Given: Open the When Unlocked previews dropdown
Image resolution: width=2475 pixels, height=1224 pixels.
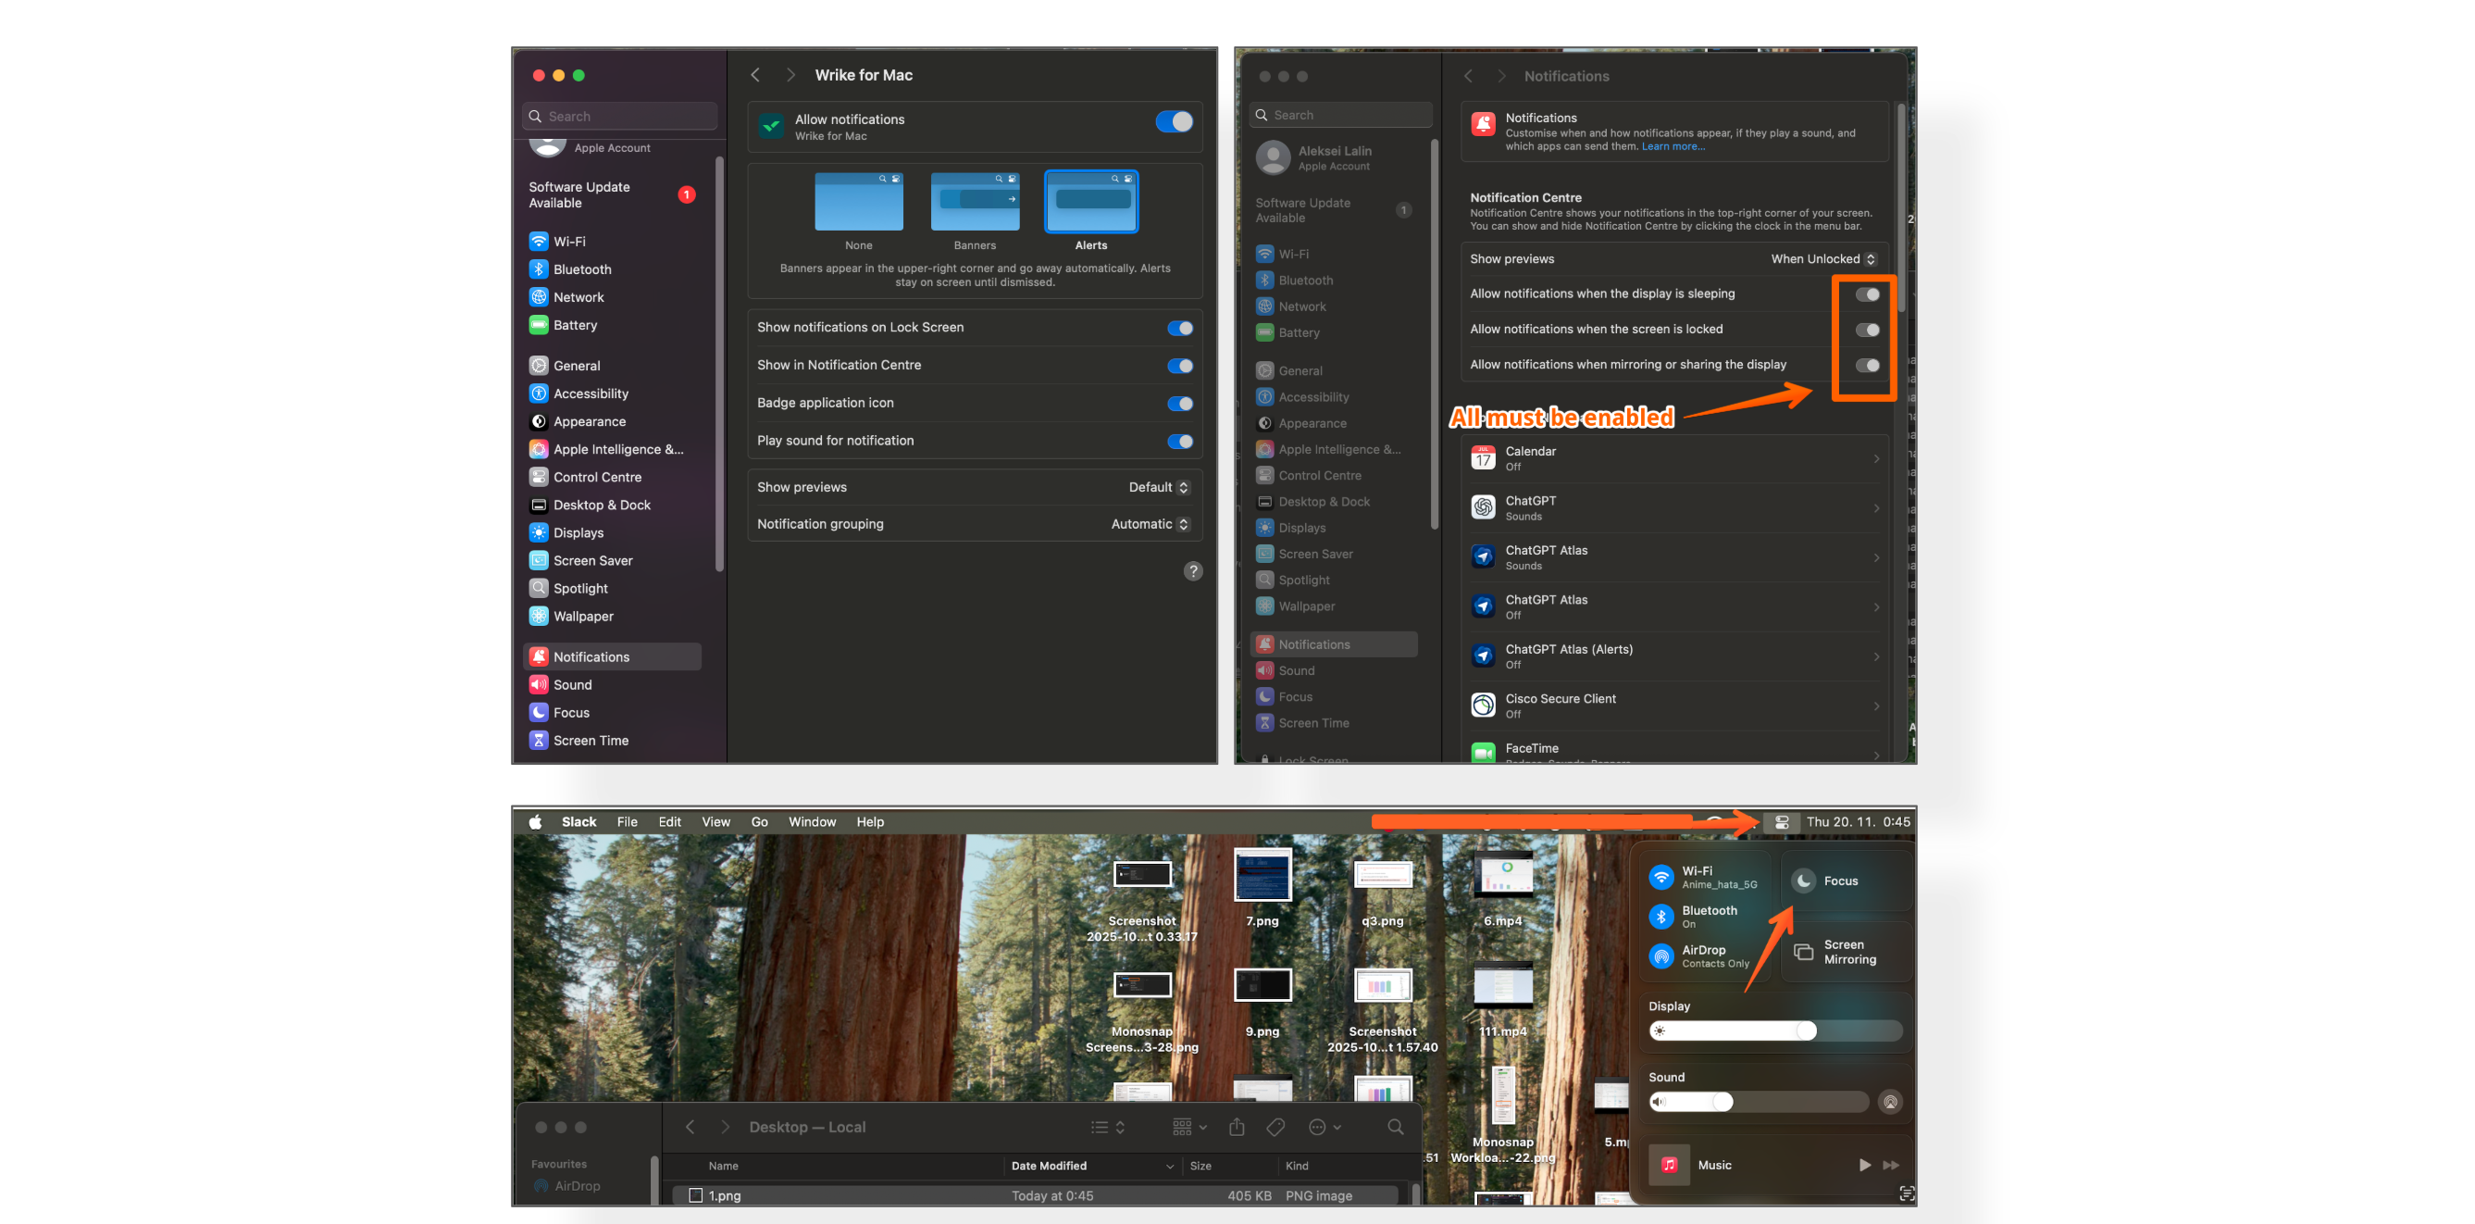Looking at the screenshot, I should (x=1822, y=259).
